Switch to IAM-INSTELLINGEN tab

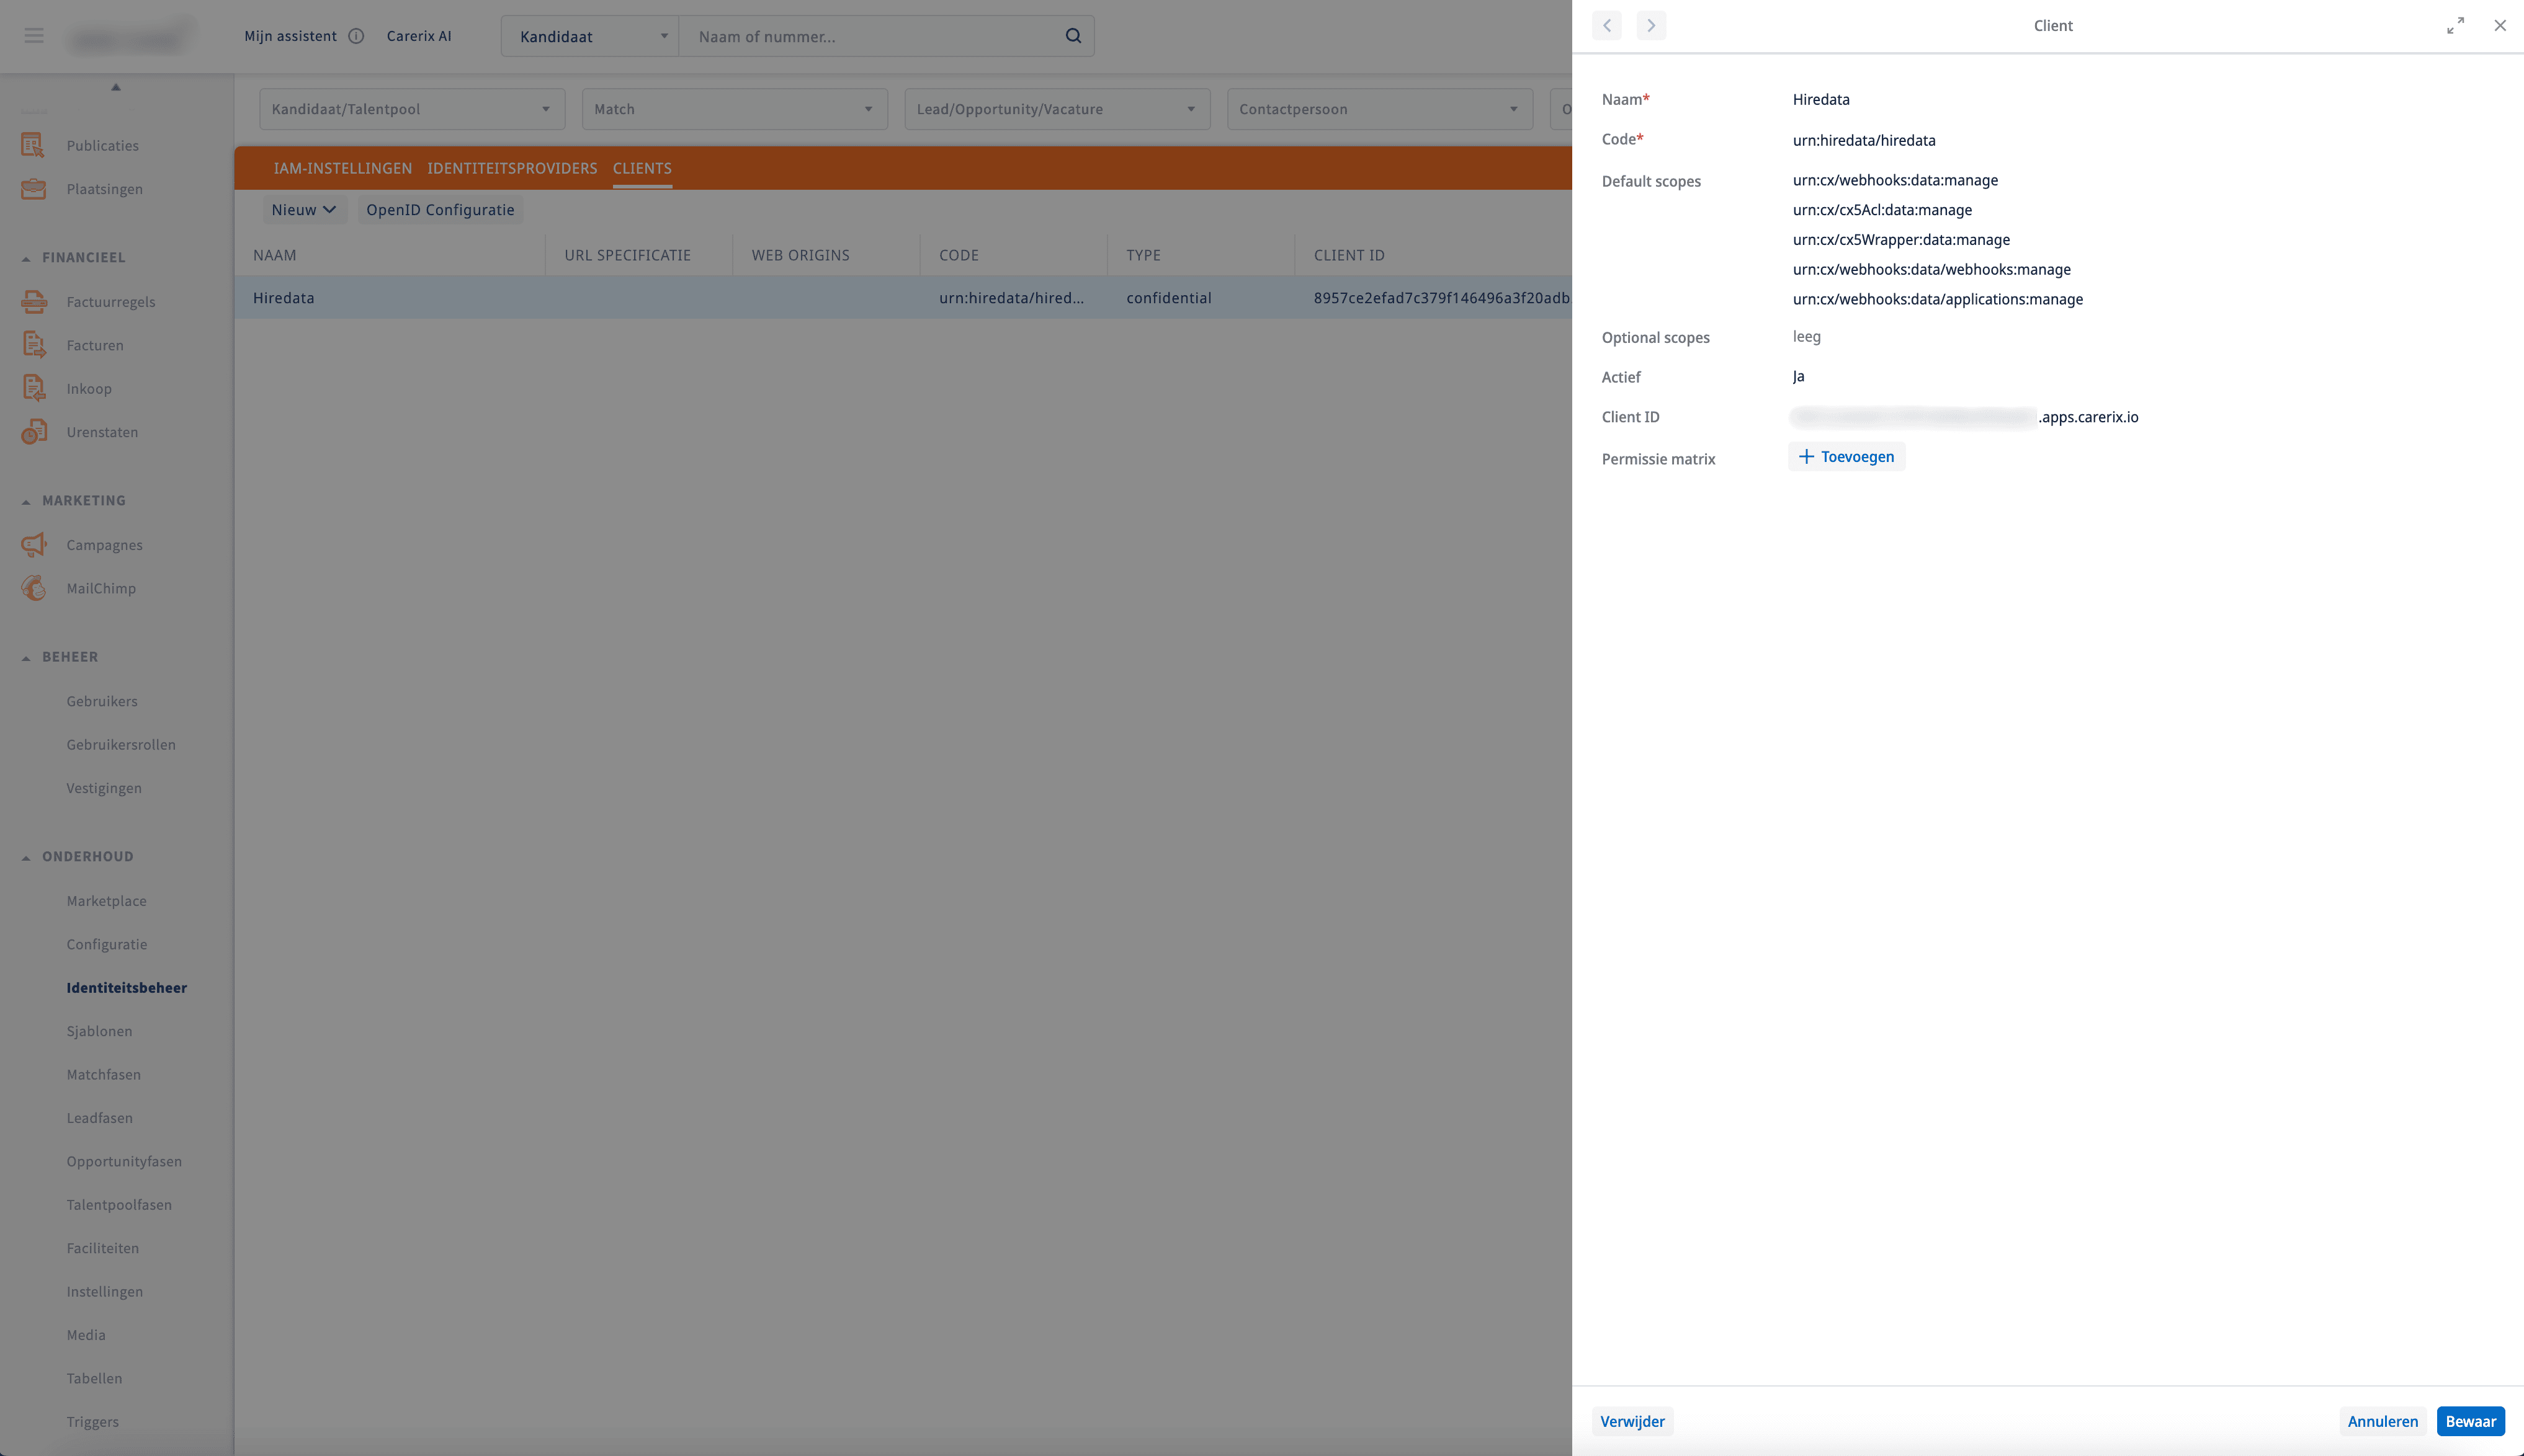click(342, 168)
